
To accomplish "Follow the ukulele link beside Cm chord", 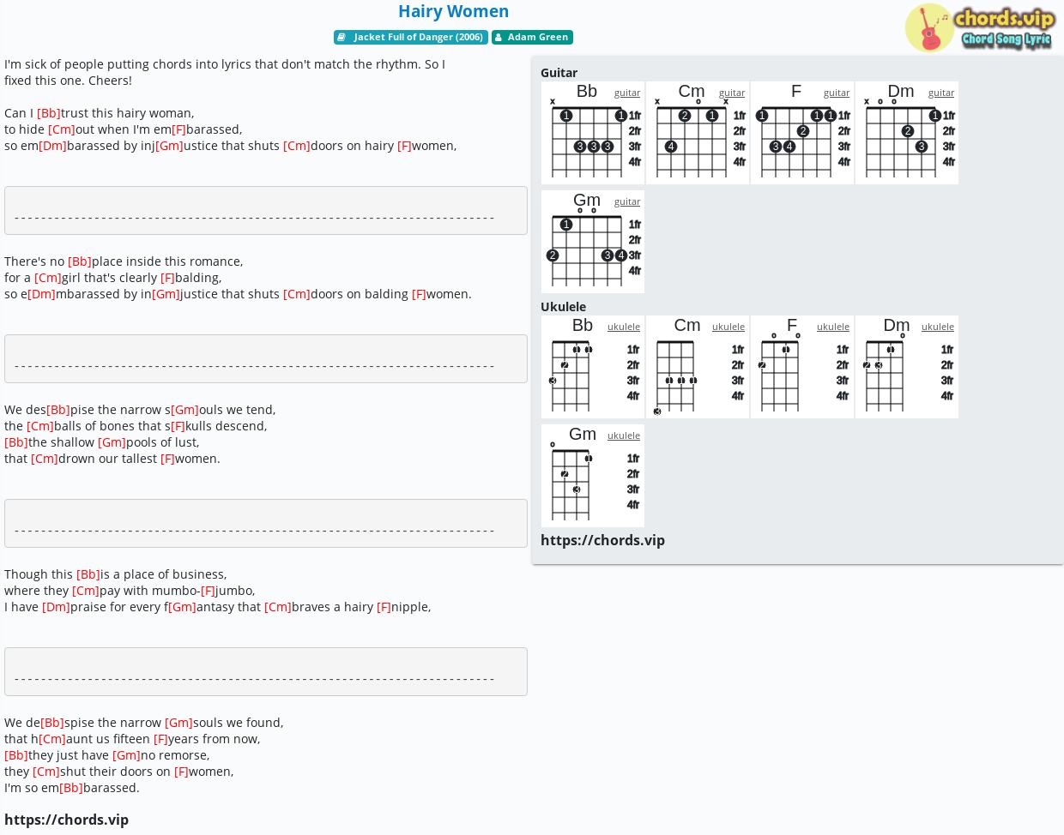I will pyautogui.click(x=728, y=327).
